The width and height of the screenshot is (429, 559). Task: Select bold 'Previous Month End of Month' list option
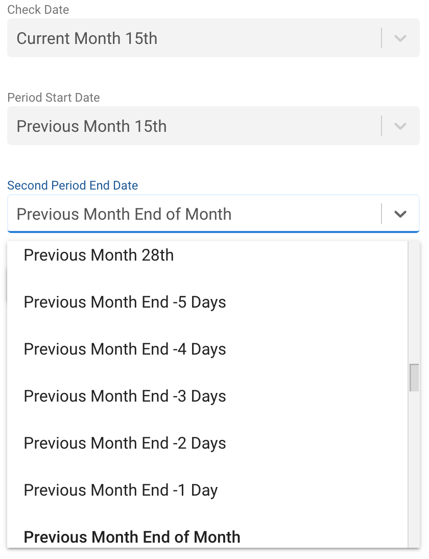point(132,537)
